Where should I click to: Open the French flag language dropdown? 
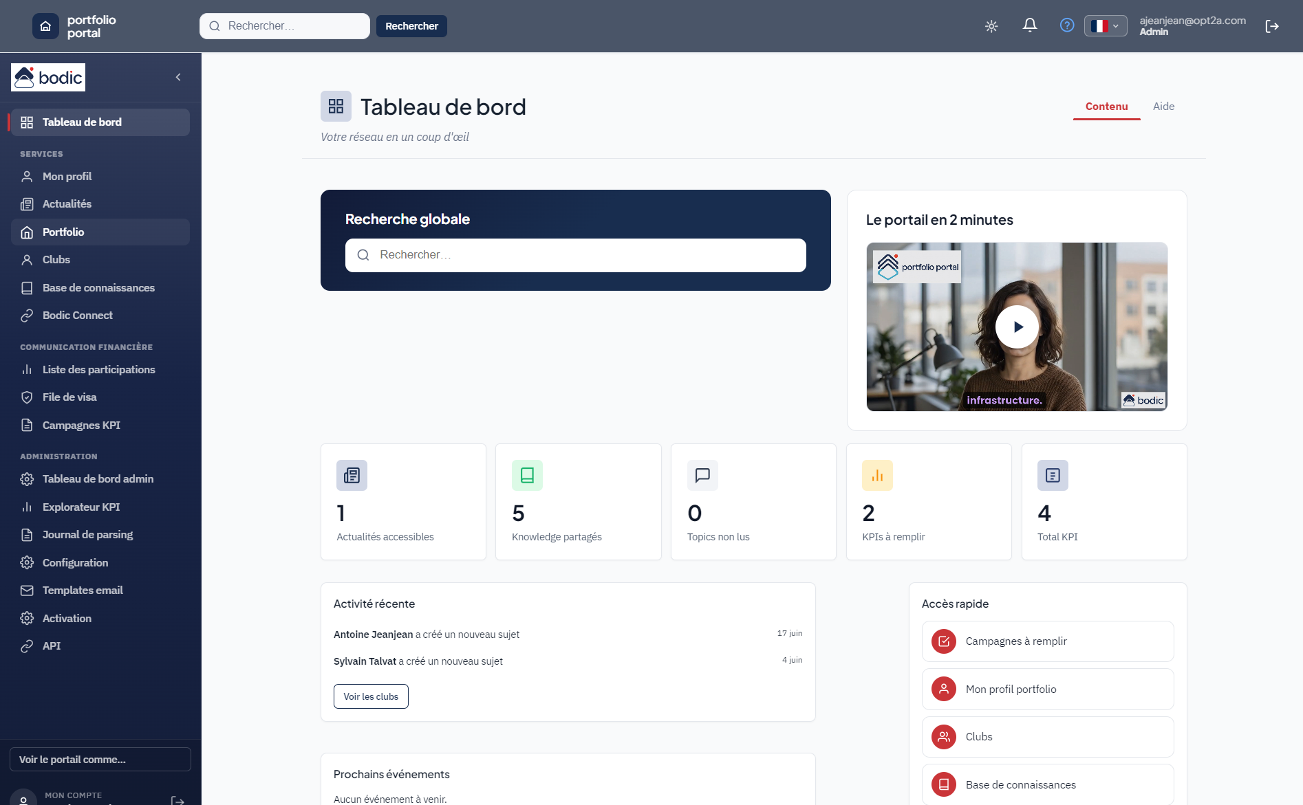[x=1106, y=26]
